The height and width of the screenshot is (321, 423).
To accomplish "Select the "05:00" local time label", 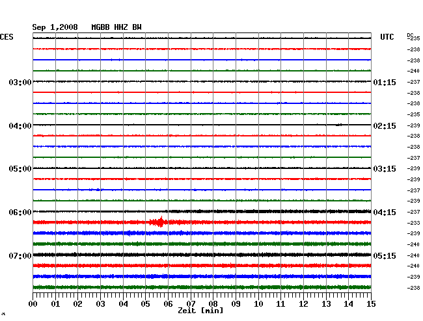I will [x=20, y=169].
